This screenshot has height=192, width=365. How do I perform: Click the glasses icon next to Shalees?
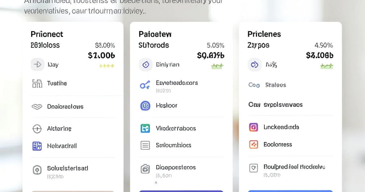(x=254, y=85)
